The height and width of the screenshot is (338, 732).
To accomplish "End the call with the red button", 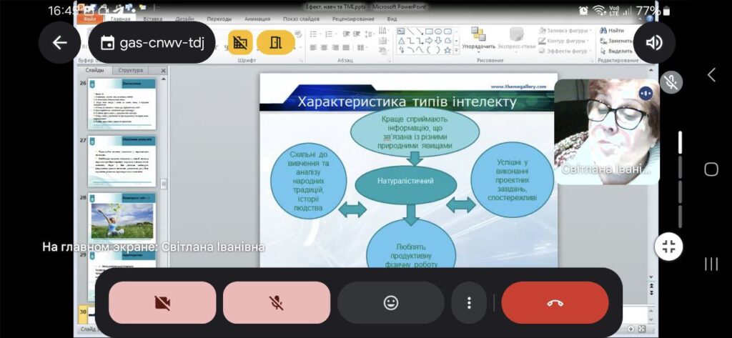I will click(x=555, y=302).
